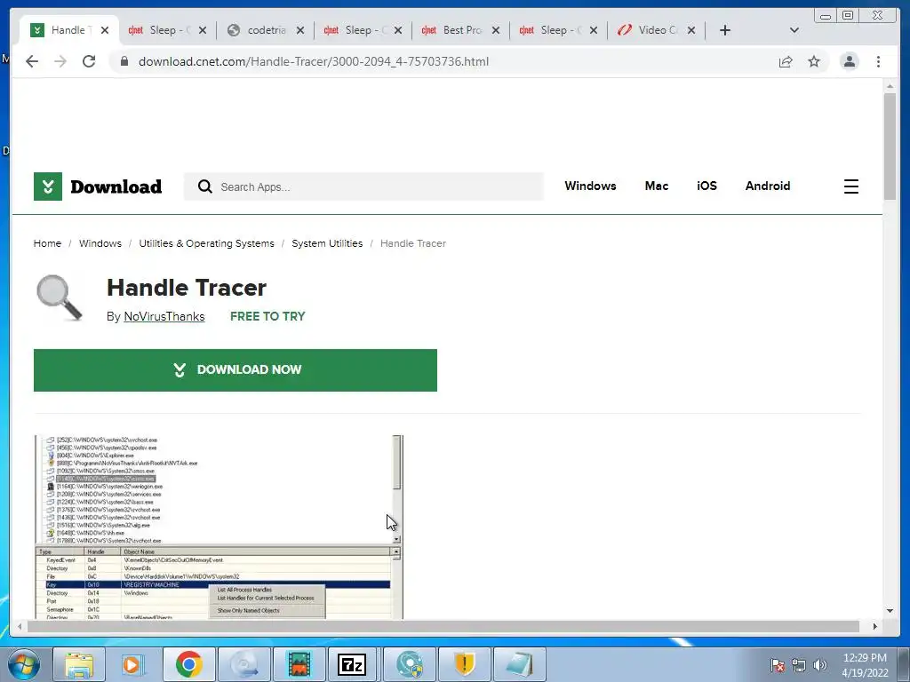Focus the Search Apps field
Viewport: 910px width, 682px height.
click(x=363, y=186)
